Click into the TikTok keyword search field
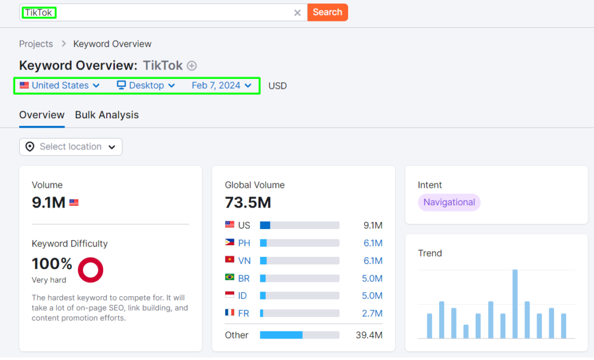Image resolution: width=594 pixels, height=360 pixels. point(163,13)
